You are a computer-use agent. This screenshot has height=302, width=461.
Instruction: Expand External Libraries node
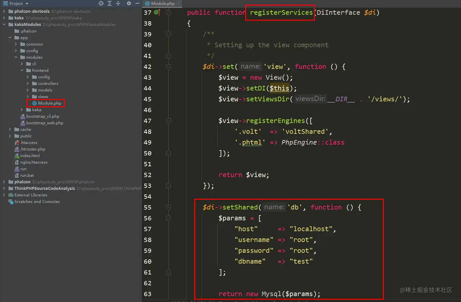coord(4,195)
